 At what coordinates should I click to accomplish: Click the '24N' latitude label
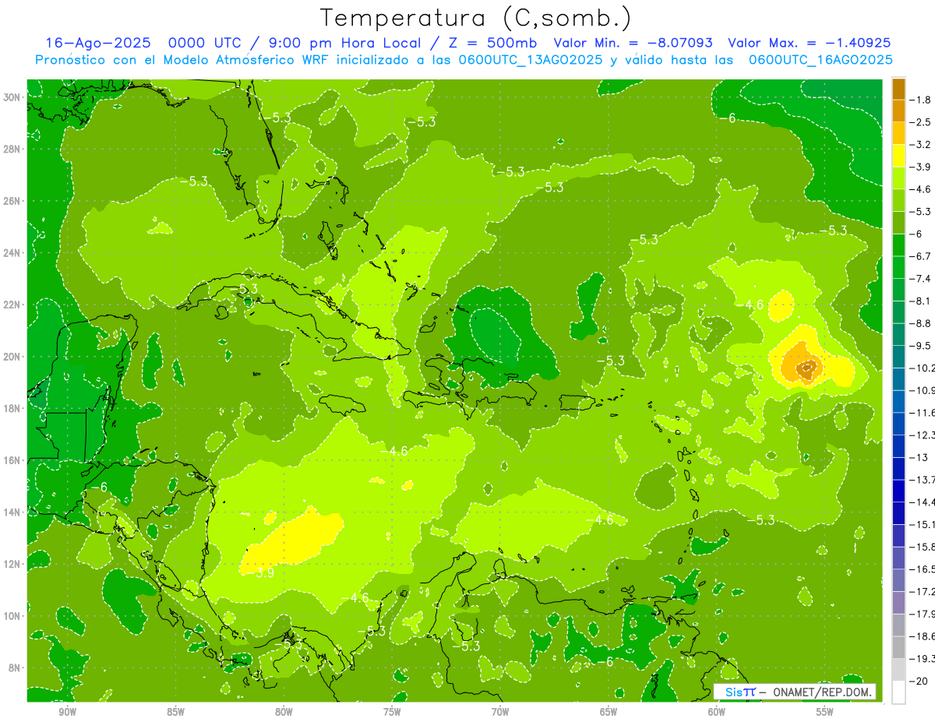click(12, 252)
